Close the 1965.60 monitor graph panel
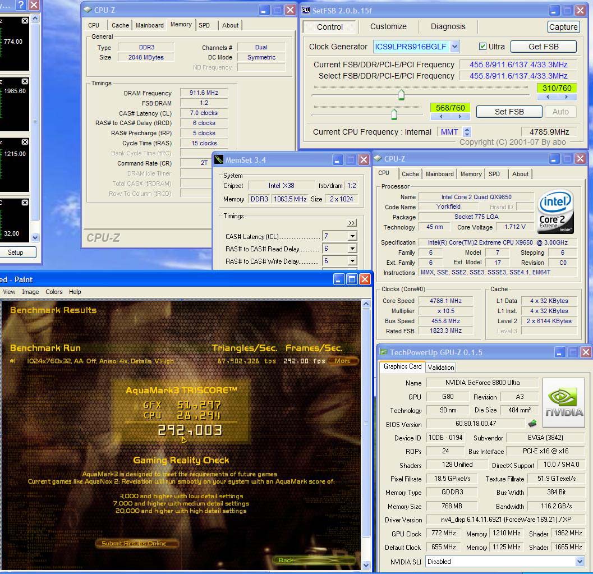The width and height of the screenshot is (593, 574). tap(25, 81)
